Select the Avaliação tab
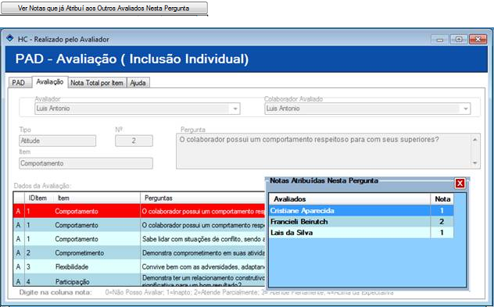Image resolution: width=494 pixels, height=307 pixels. (x=50, y=82)
